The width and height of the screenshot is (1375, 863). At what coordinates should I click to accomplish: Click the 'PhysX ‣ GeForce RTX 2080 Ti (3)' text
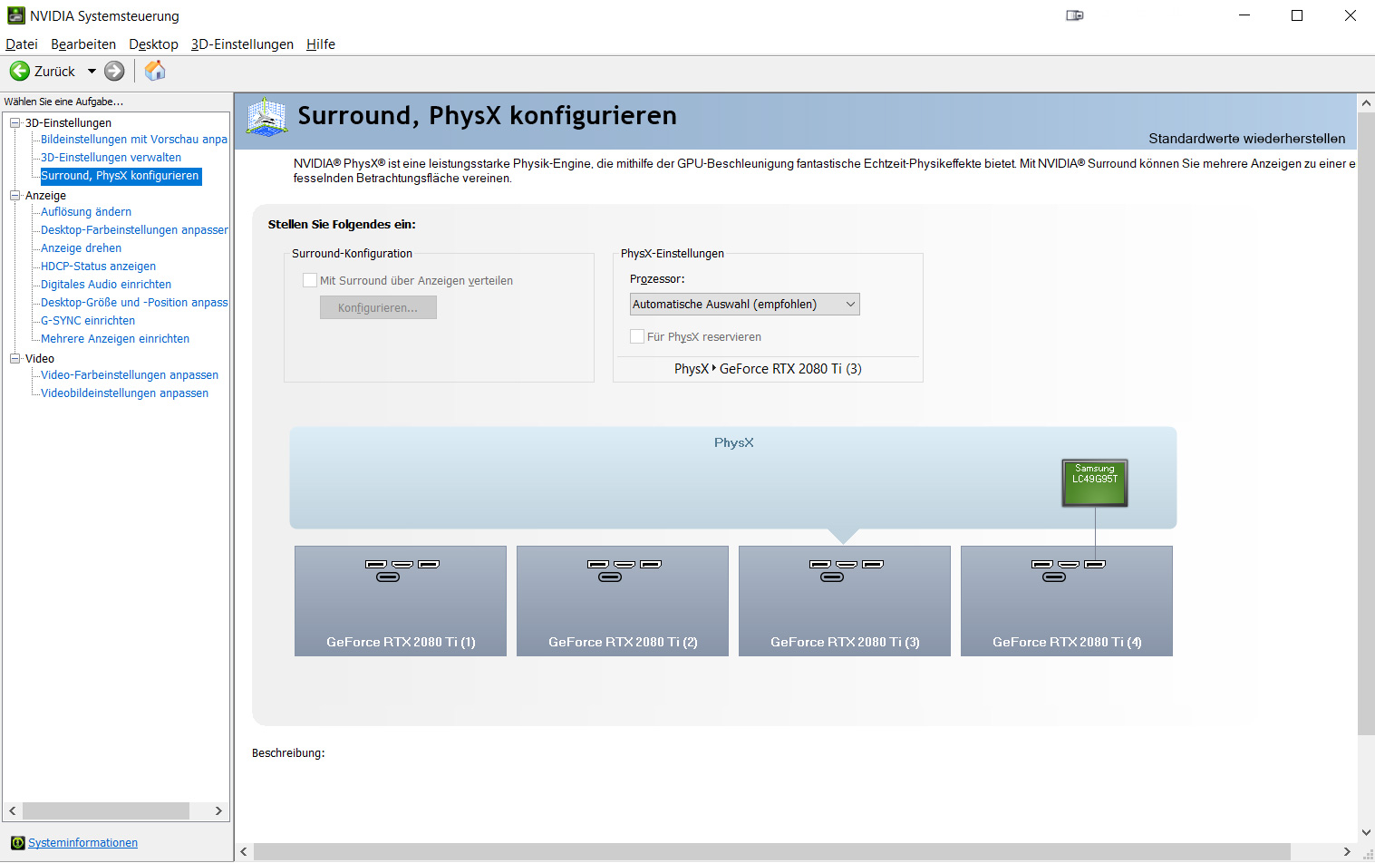(x=768, y=369)
